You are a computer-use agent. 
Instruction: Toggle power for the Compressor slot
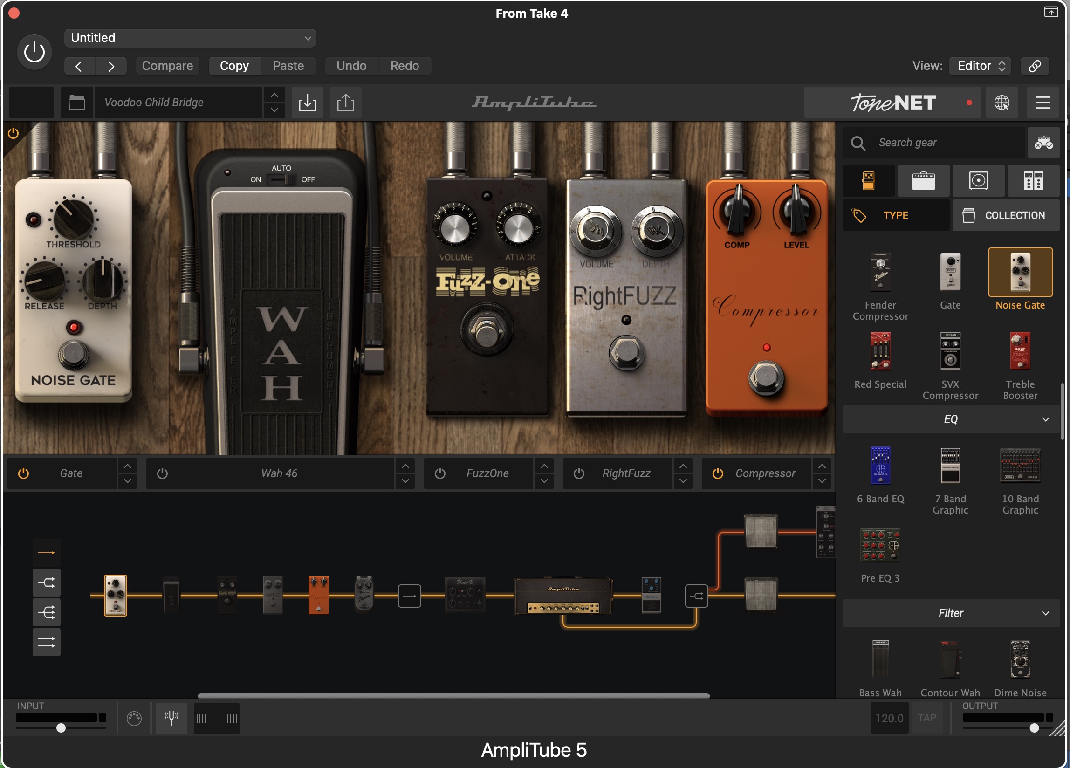pos(718,473)
